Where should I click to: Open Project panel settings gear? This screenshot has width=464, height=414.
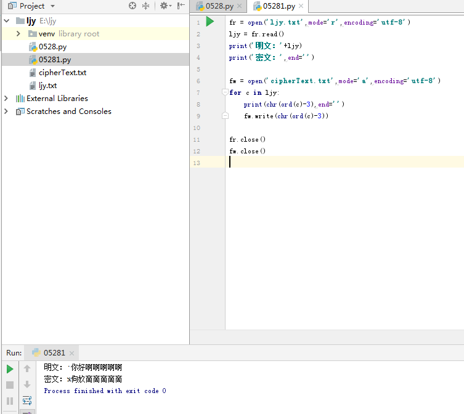pos(163,6)
